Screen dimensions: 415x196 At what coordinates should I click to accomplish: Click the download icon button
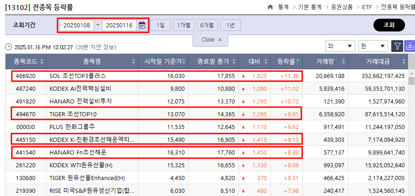[x=410, y=46]
